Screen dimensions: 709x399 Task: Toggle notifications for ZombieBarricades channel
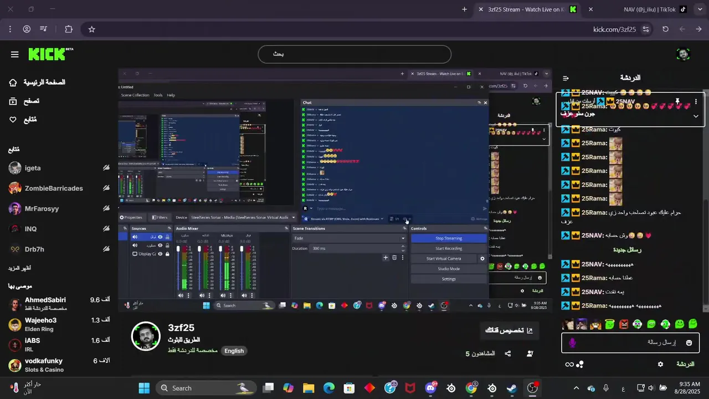106,188
